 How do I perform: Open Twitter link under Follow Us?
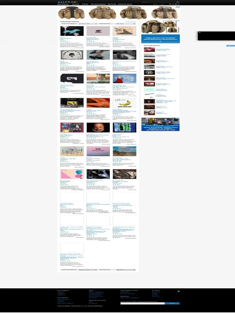(155, 293)
